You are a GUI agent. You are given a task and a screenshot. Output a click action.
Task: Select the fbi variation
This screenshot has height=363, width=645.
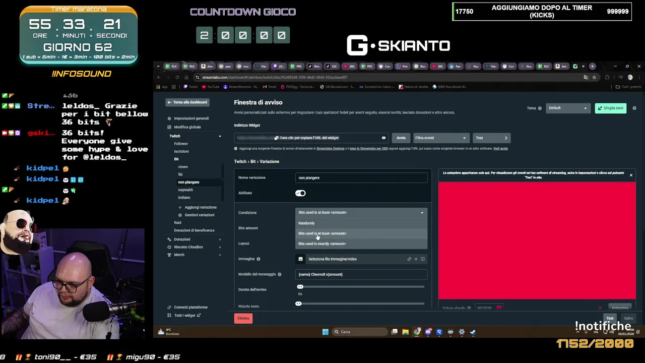click(x=180, y=174)
